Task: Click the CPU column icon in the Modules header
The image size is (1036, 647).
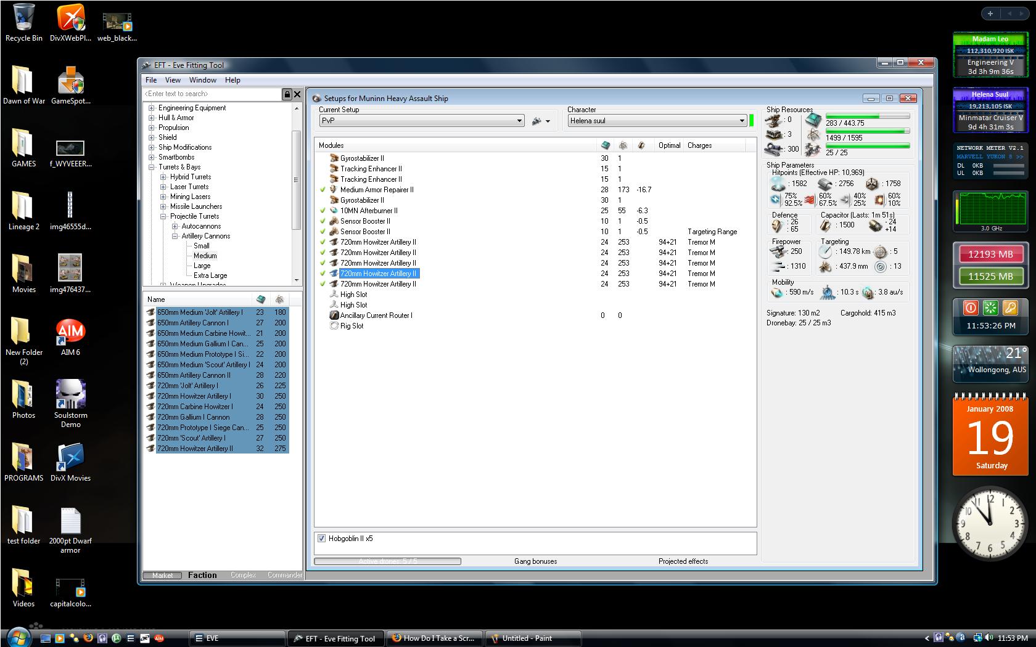Action: pos(606,145)
